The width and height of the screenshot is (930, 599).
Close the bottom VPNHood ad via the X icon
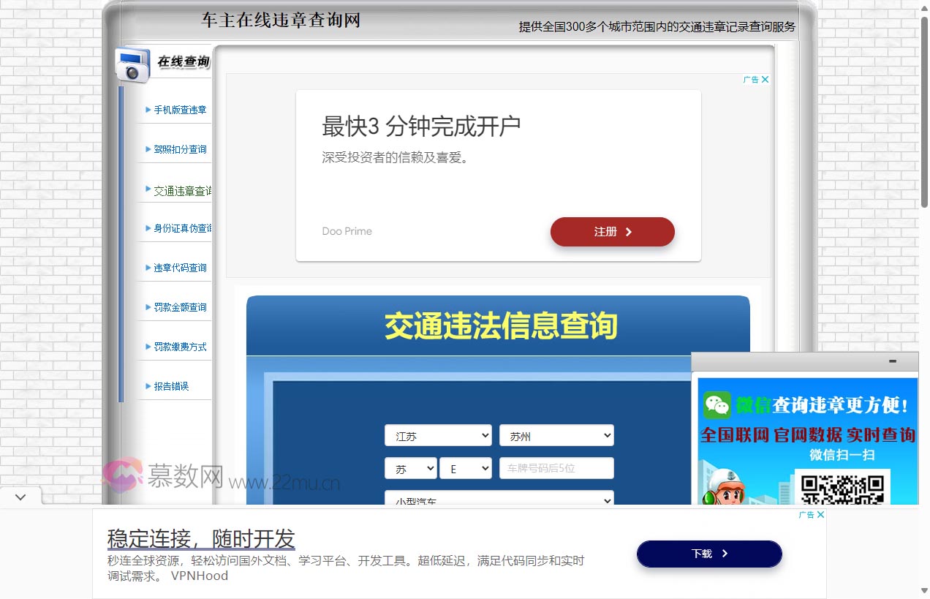pyautogui.click(x=820, y=514)
